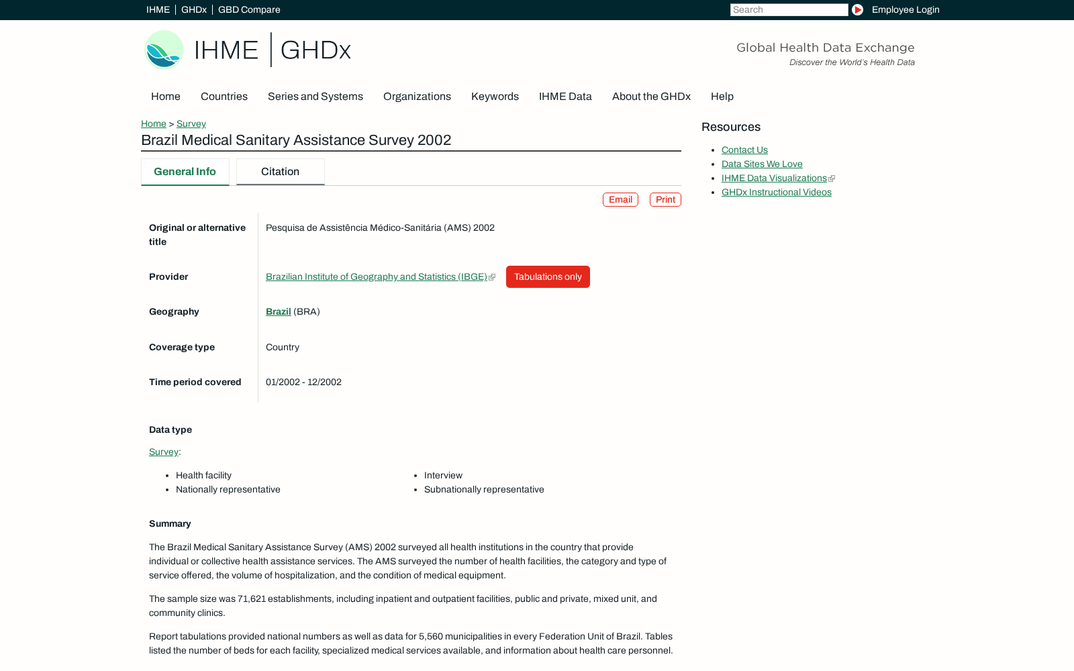Image resolution: width=1074 pixels, height=671 pixels.
Task: Click the 'Summary' heading
Action: [x=170, y=524]
